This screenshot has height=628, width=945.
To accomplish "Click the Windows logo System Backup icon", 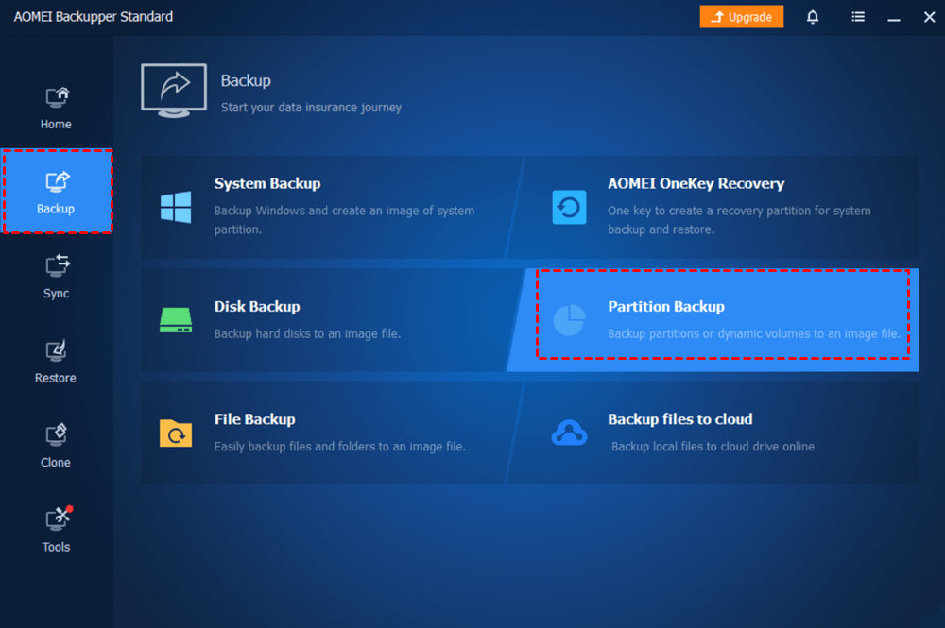I will (x=176, y=207).
